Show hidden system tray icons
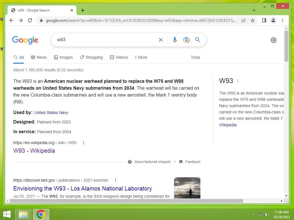 253,215
